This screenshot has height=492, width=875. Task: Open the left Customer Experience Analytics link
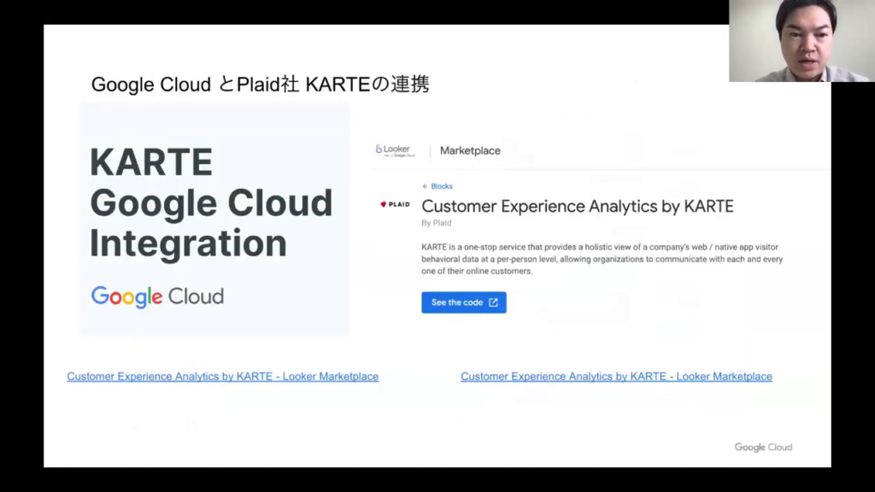[x=222, y=377]
